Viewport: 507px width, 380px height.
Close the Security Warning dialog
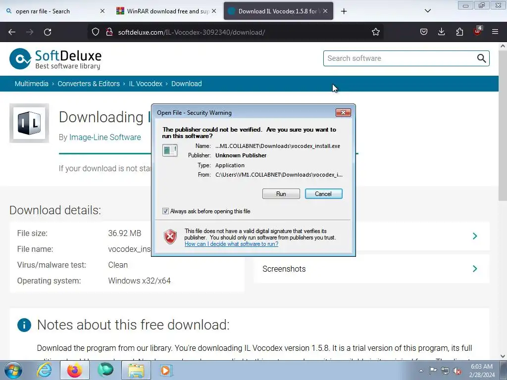343,112
